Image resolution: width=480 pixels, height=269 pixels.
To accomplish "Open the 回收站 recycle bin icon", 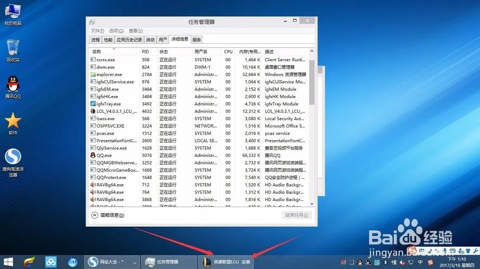I will pyautogui.click(x=13, y=51).
